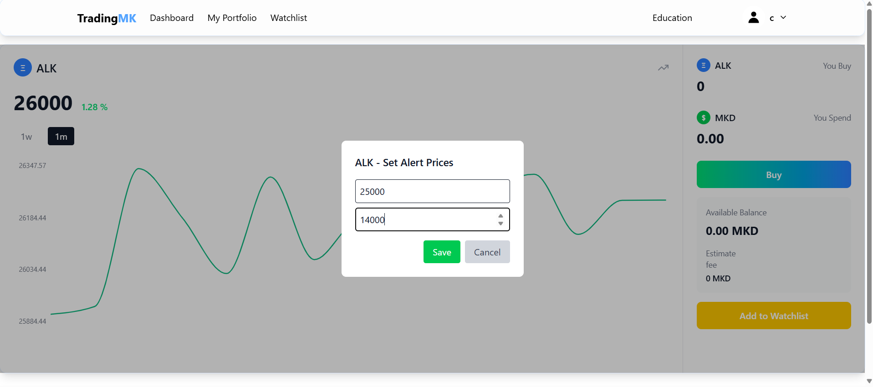Click the green MKD dollar icon
Viewport: 873px width, 387px height.
click(703, 118)
